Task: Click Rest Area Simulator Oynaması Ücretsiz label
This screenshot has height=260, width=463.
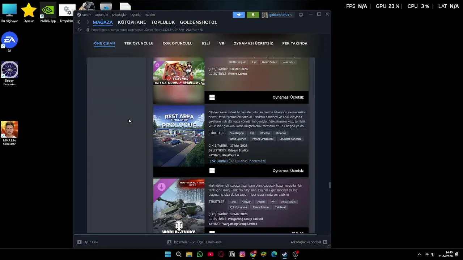Action: coord(288,170)
